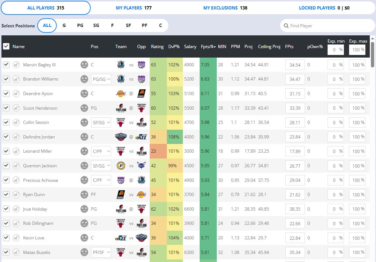Open the PF/SF position dropdown for Matas Buzelis
The height and width of the screenshot is (262, 376).
[x=101, y=252]
